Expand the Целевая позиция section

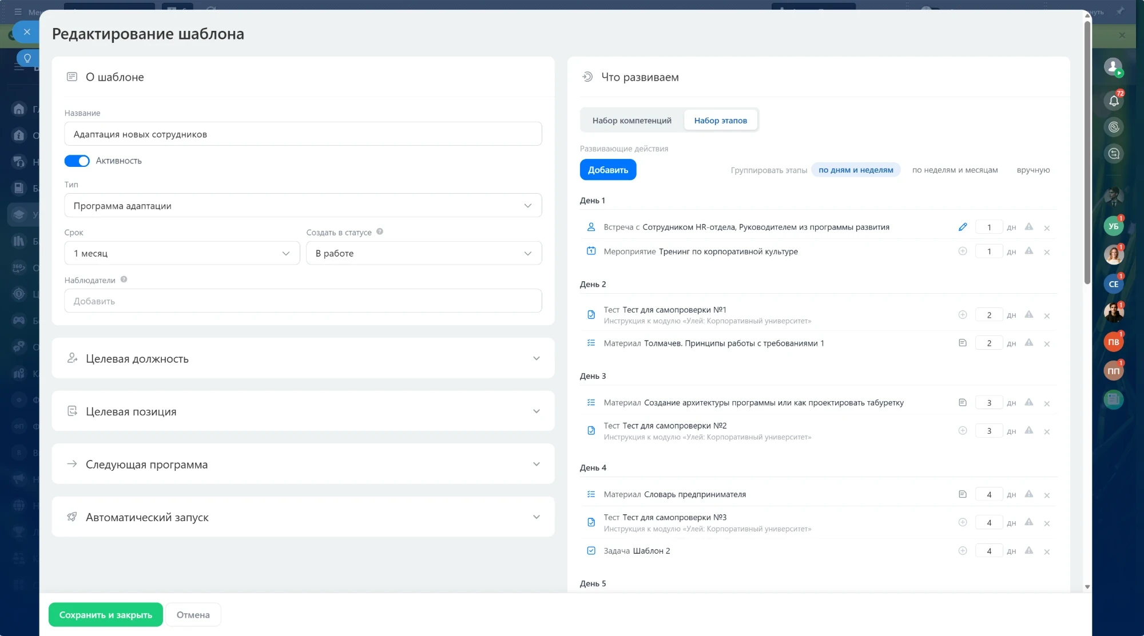(x=303, y=411)
